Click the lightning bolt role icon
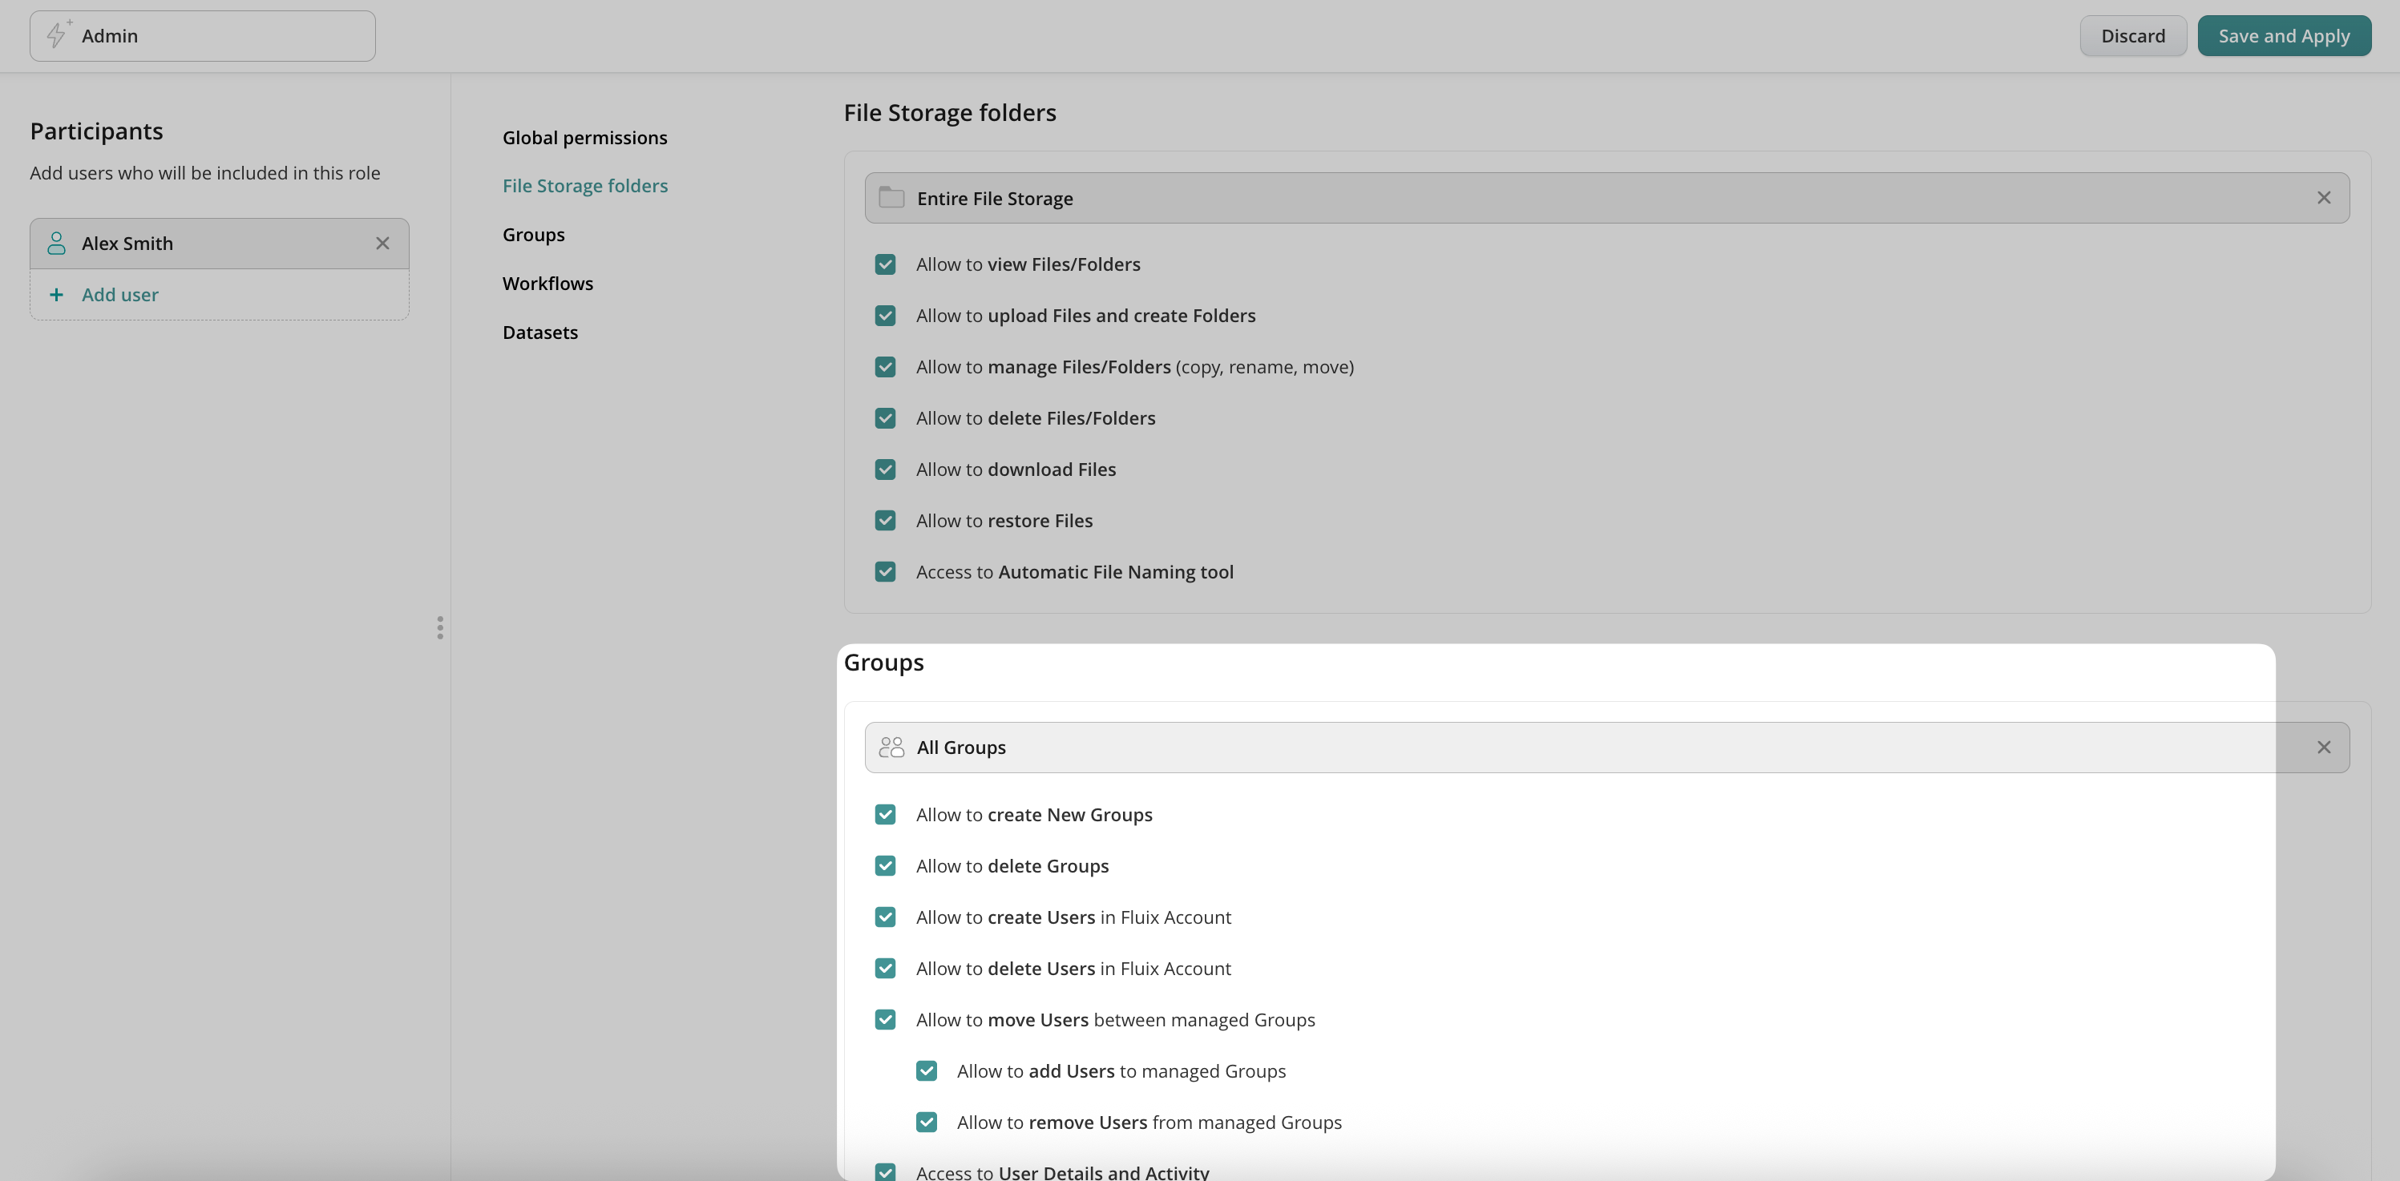The height and width of the screenshot is (1181, 2400). click(x=57, y=35)
